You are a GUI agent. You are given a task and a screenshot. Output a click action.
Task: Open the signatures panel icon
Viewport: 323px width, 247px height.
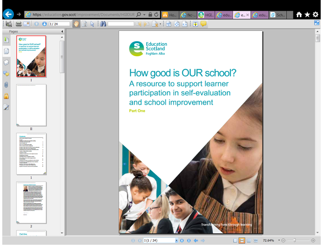(6, 107)
